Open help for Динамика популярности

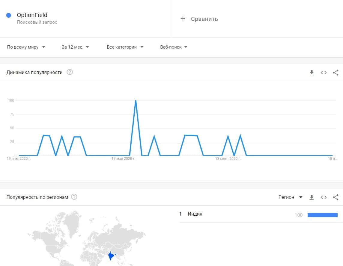point(70,72)
